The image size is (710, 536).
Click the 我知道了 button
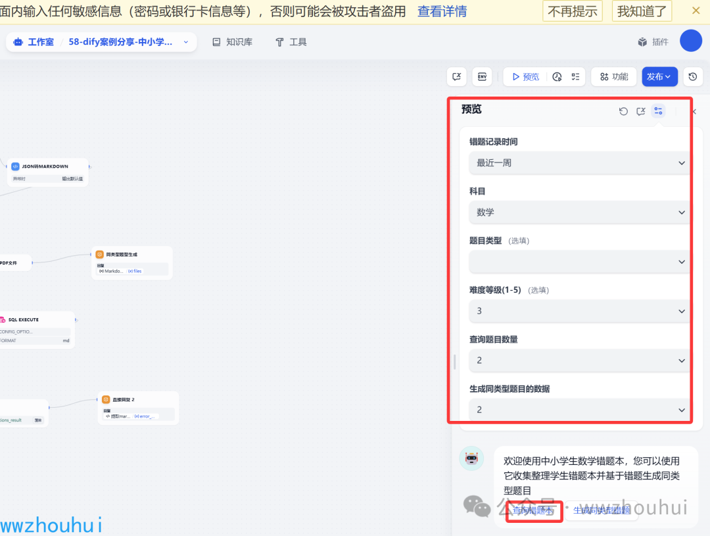click(x=642, y=11)
